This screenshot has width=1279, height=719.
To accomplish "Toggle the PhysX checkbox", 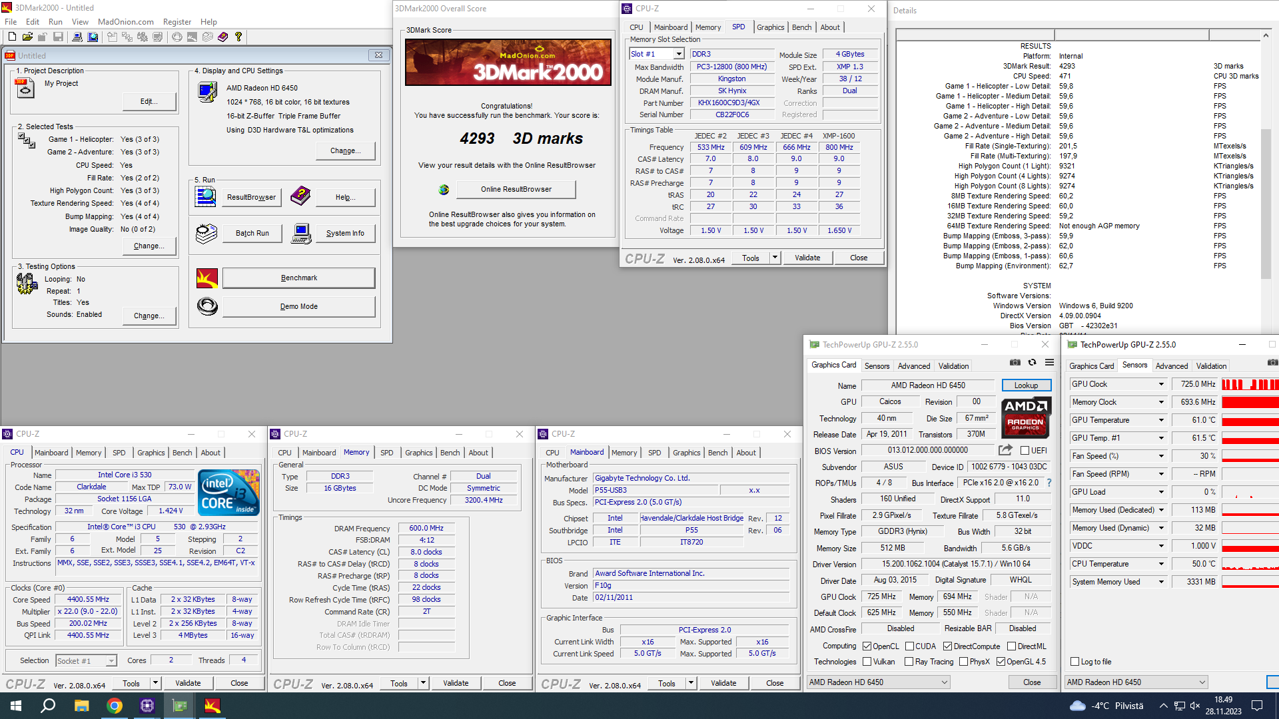I will [x=963, y=662].
